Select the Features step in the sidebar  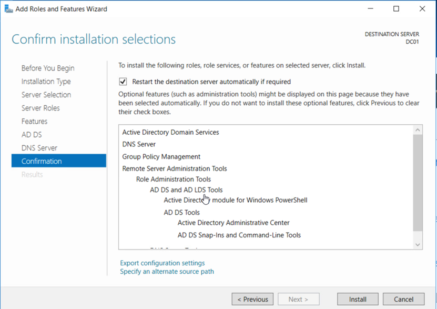point(35,121)
